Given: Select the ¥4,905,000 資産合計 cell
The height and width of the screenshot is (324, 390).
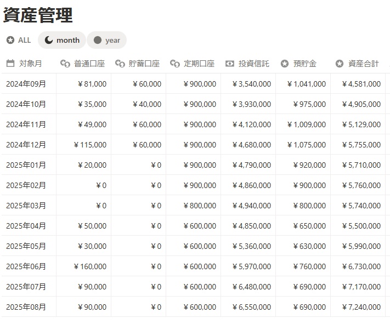Looking at the screenshot, I should [x=358, y=104].
